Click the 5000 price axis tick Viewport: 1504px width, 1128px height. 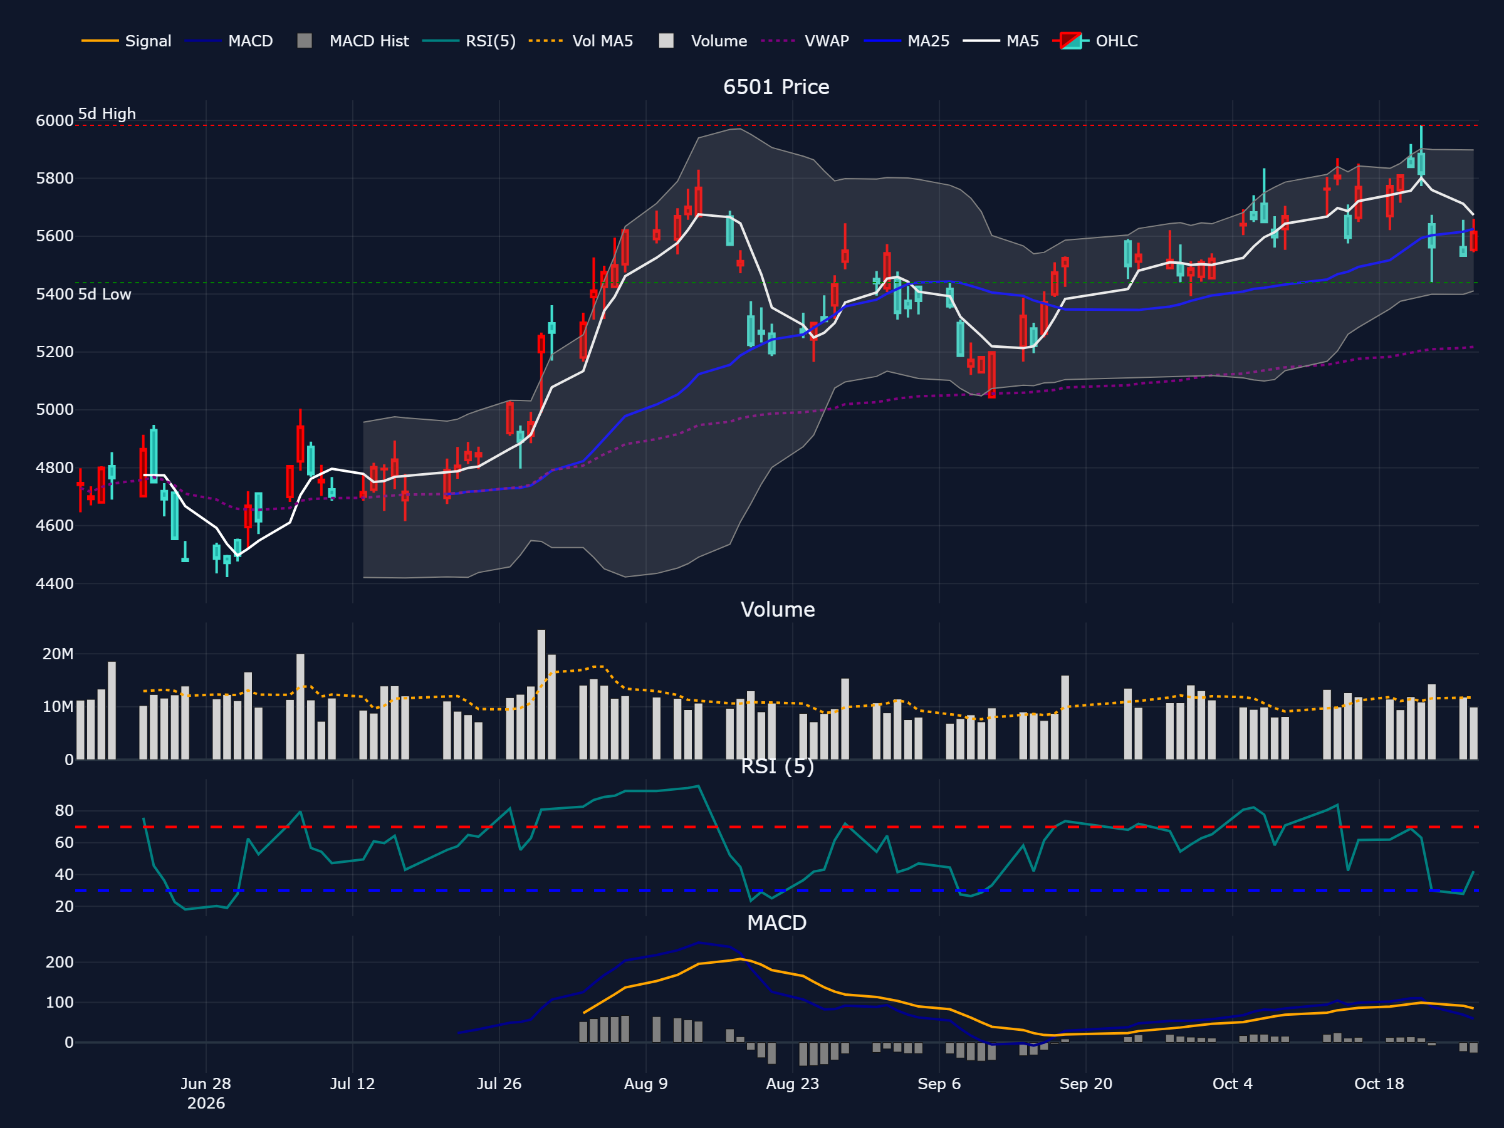tap(55, 409)
